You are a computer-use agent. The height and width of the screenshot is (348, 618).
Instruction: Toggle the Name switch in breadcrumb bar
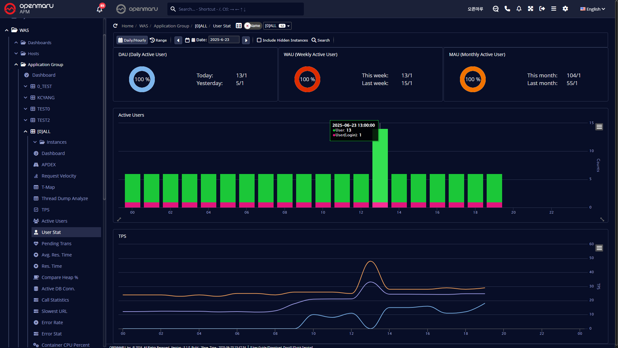(253, 26)
